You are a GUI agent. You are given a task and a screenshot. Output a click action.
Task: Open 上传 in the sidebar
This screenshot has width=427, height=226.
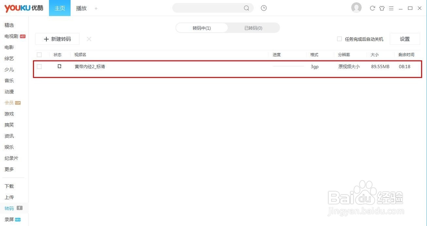(x=9, y=197)
